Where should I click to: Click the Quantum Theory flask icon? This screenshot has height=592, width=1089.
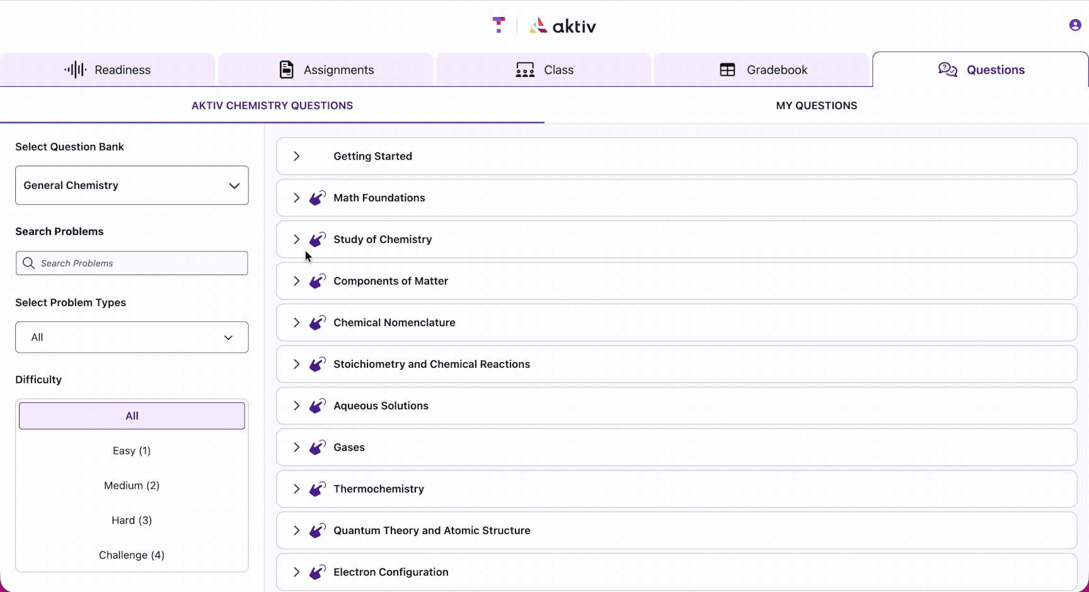[318, 530]
